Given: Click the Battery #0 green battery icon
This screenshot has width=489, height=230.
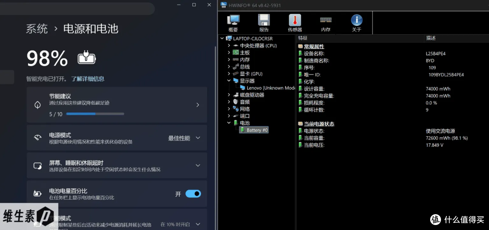Looking at the screenshot, I should tap(243, 130).
